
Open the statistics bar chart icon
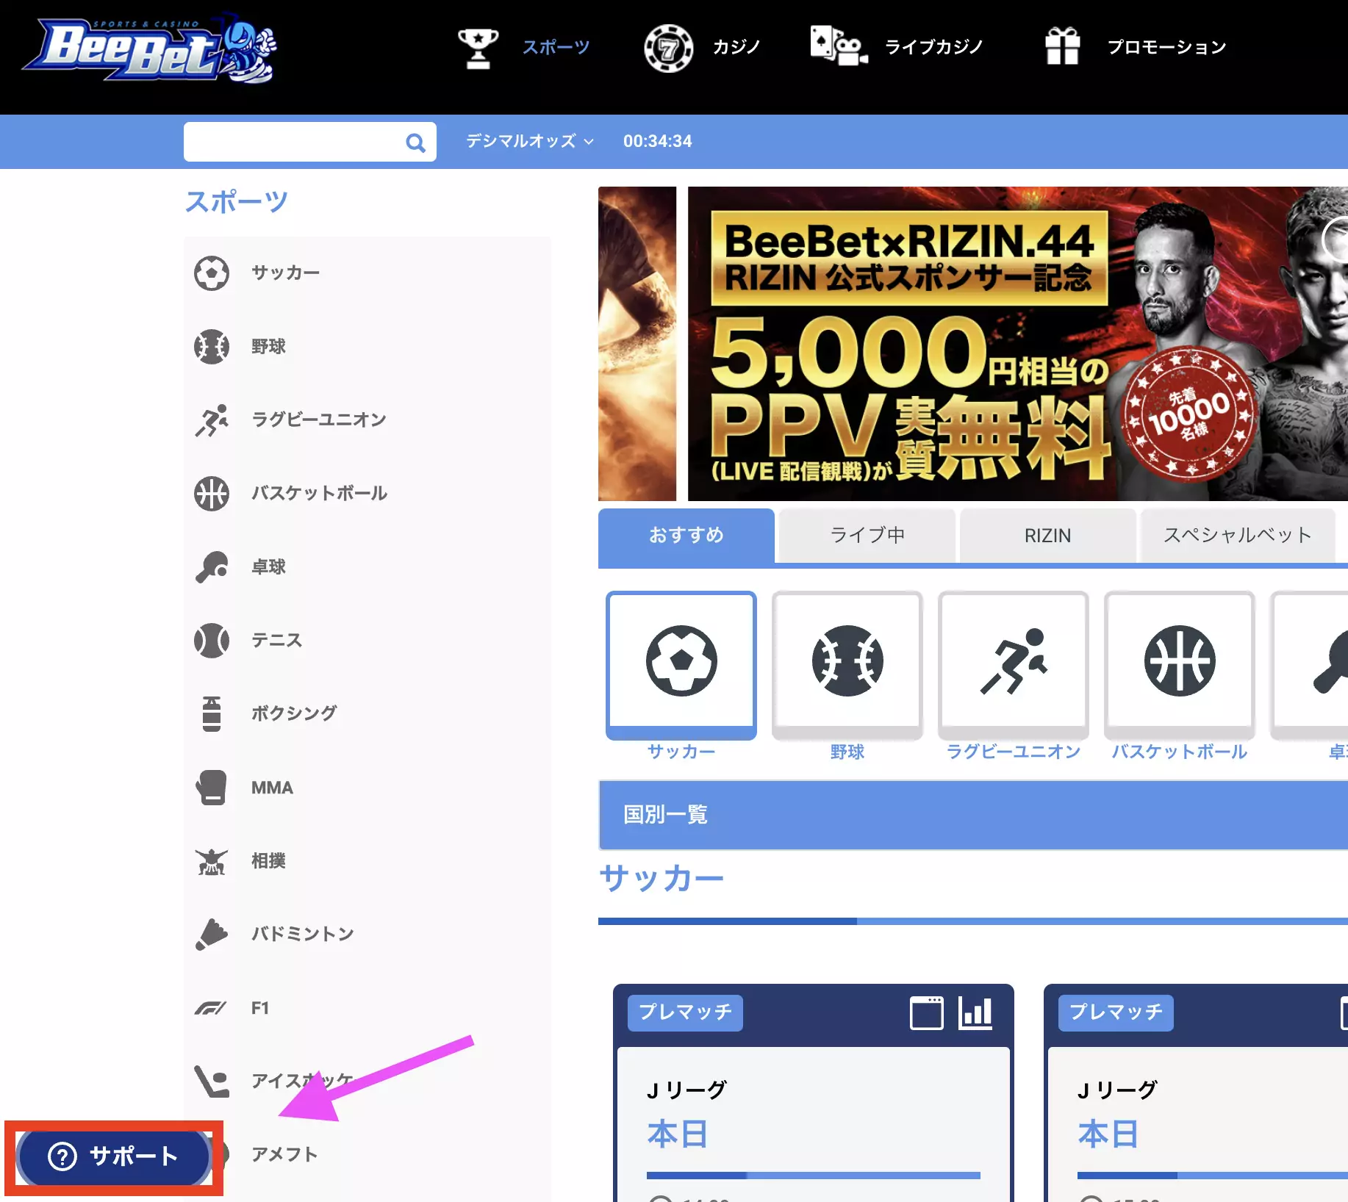975,1013
